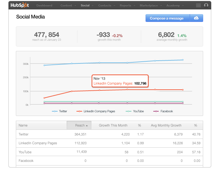This screenshot has height=177, width=219.
Task: Open the user profile avatar icon
Action: point(206,5)
